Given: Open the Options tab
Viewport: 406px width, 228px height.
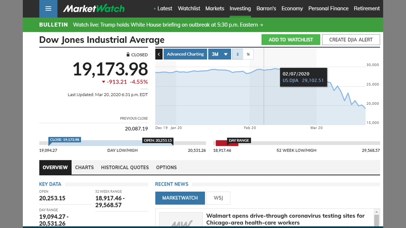Looking at the screenshot, I should pos(166,168).
